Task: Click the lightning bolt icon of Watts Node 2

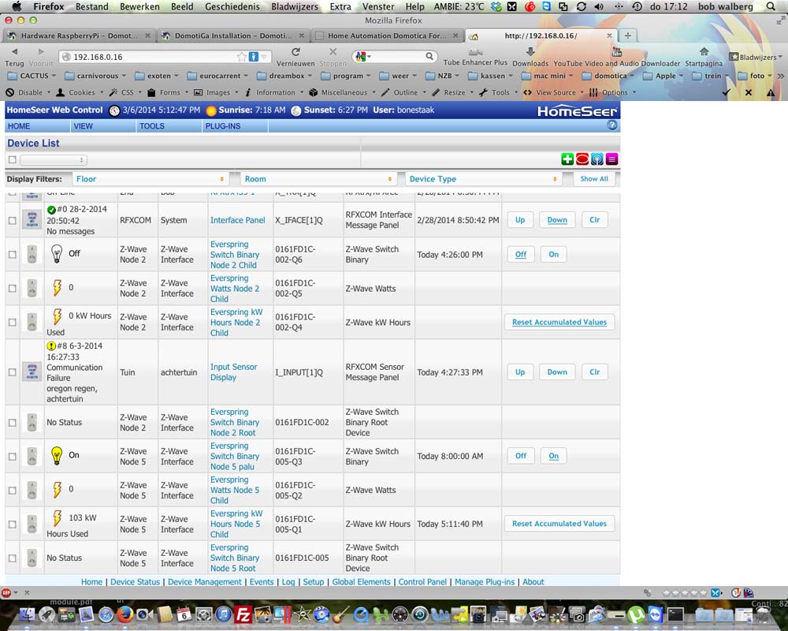Action: pos(57,287)
